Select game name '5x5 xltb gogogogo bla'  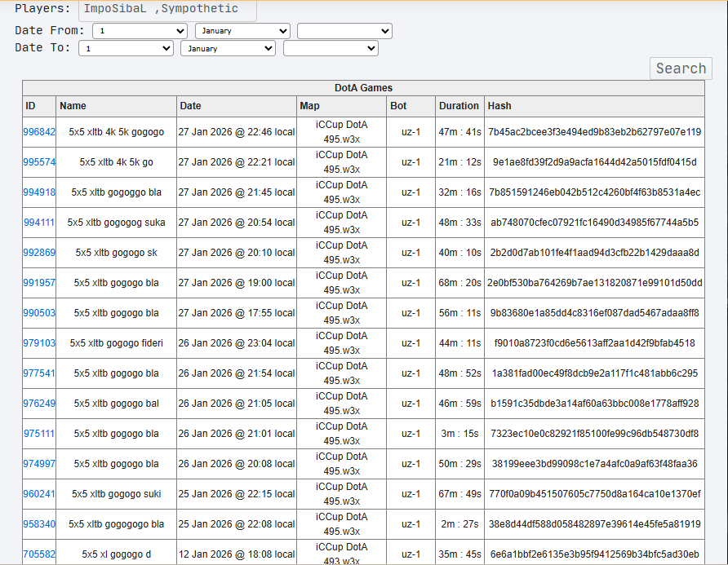[116, 524]
